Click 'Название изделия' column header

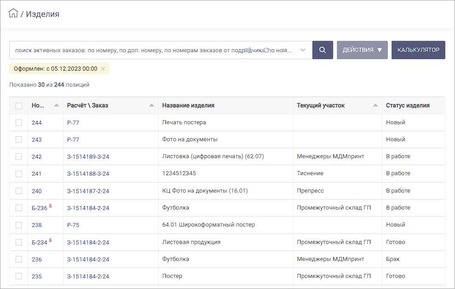[x=188, y=106]
